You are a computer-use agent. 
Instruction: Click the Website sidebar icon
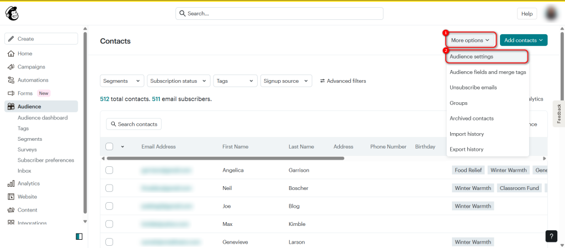(x=11, y=197)
